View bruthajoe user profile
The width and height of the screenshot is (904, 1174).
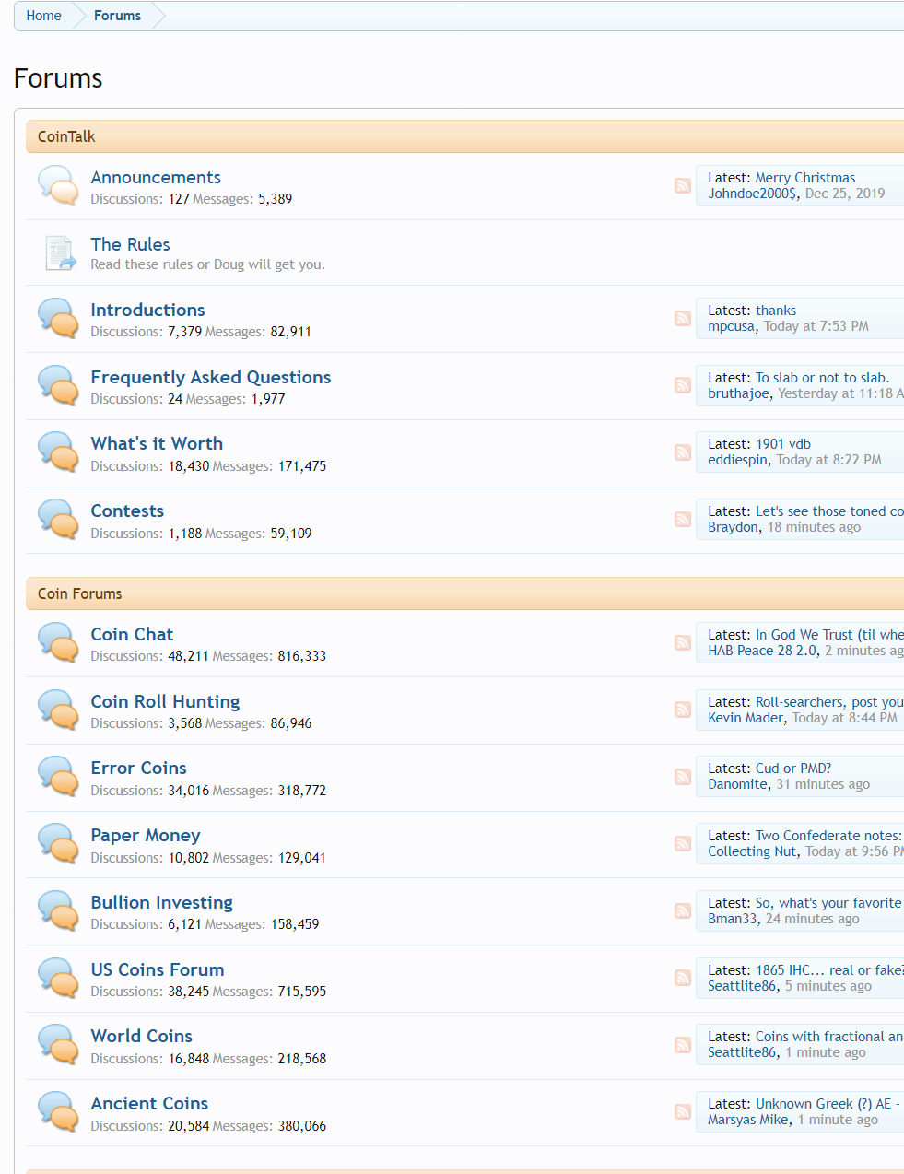738,393
